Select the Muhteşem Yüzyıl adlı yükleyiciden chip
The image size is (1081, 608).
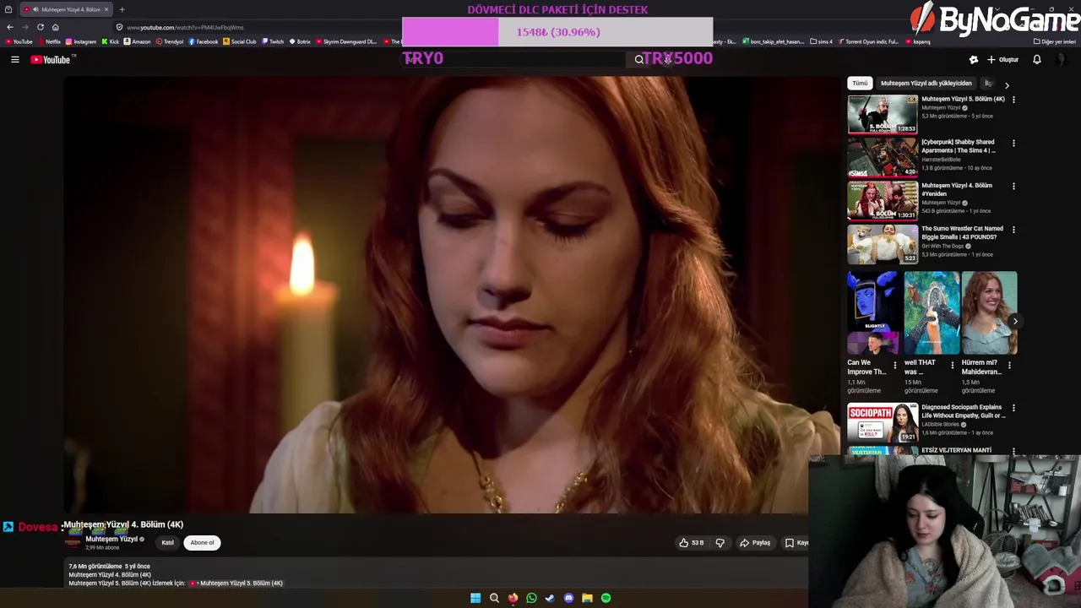click(926, 84)
